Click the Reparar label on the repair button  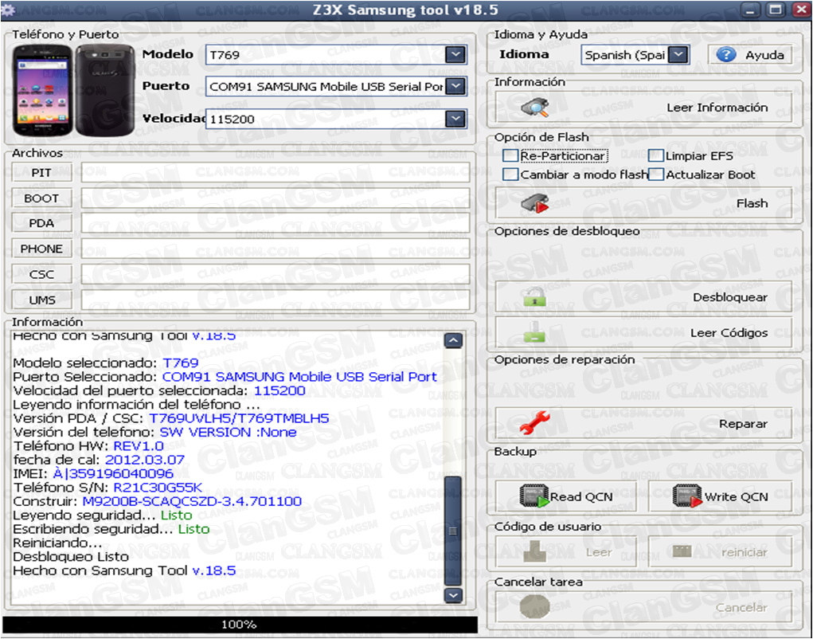pyautogui.click(x=743, y=424)
